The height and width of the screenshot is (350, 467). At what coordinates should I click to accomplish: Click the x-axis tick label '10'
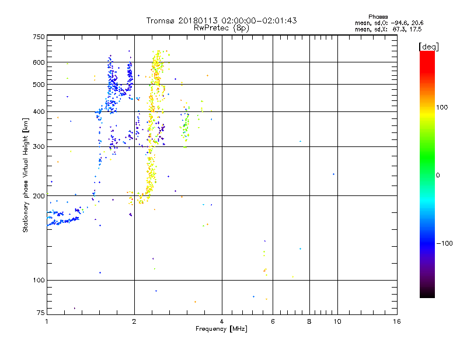(337, 321)
